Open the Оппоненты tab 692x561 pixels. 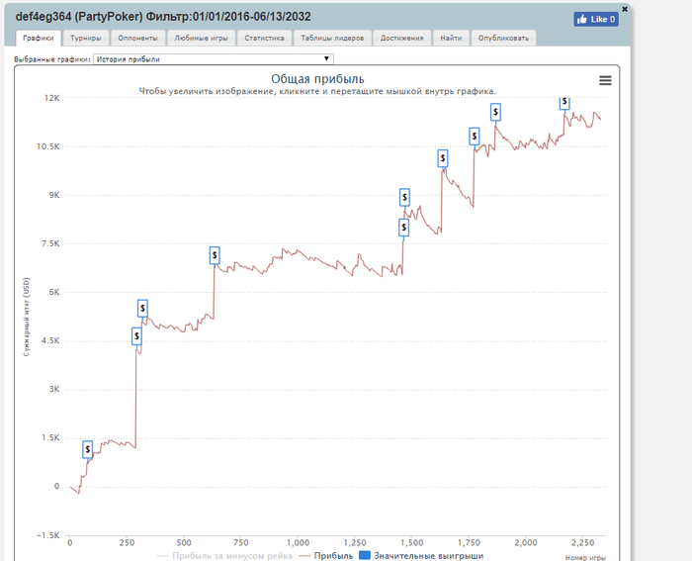point(137,38)
